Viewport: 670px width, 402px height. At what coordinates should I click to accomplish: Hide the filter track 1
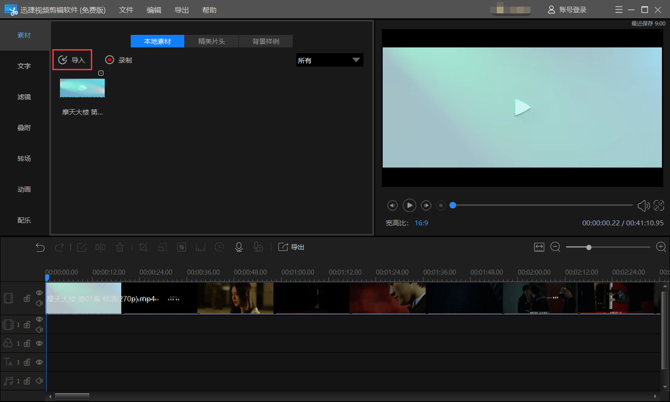(39, 343)
